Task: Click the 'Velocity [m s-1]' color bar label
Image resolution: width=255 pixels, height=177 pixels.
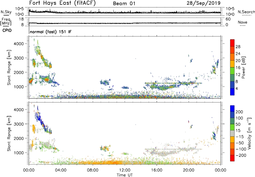Action: tap(249, 133)
